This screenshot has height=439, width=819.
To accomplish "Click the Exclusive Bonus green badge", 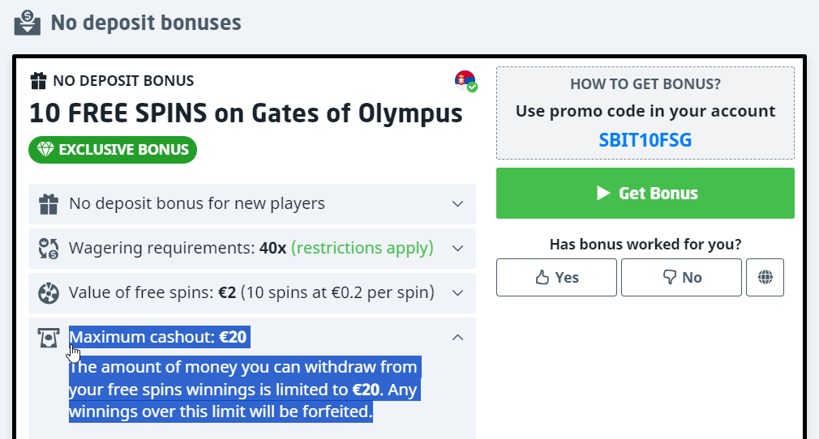I will coord(113,150).
